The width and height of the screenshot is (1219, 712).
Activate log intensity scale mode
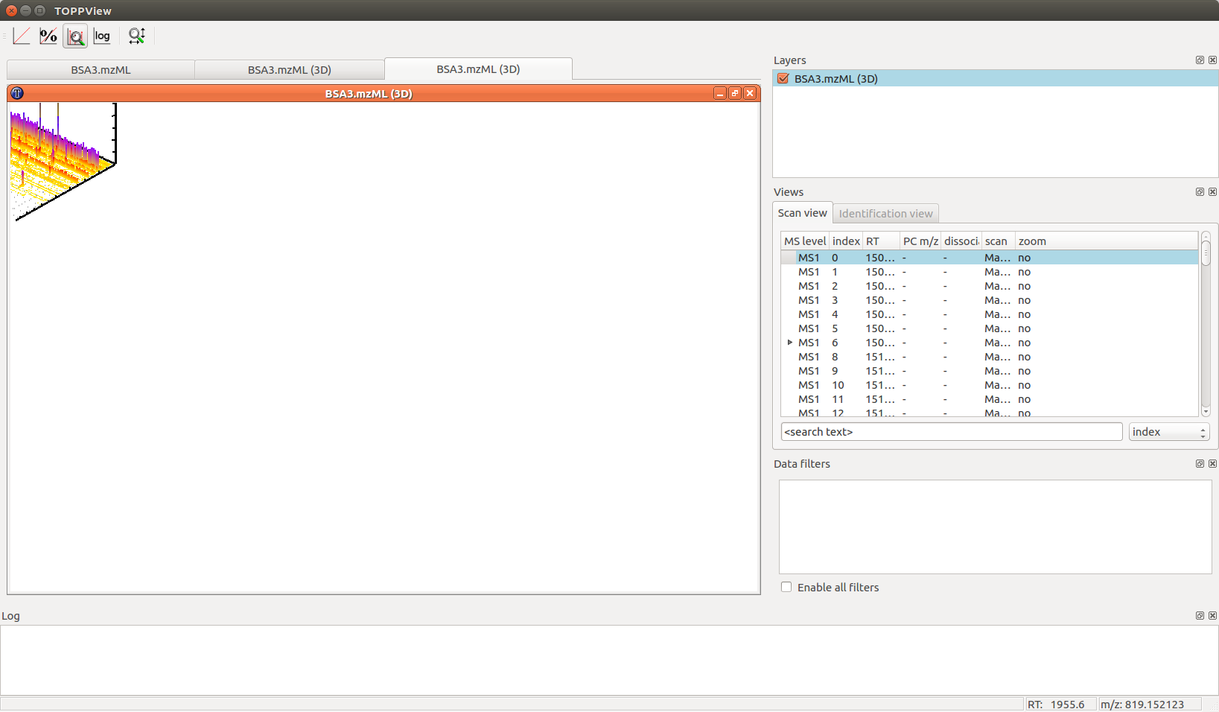pos(102,35)
